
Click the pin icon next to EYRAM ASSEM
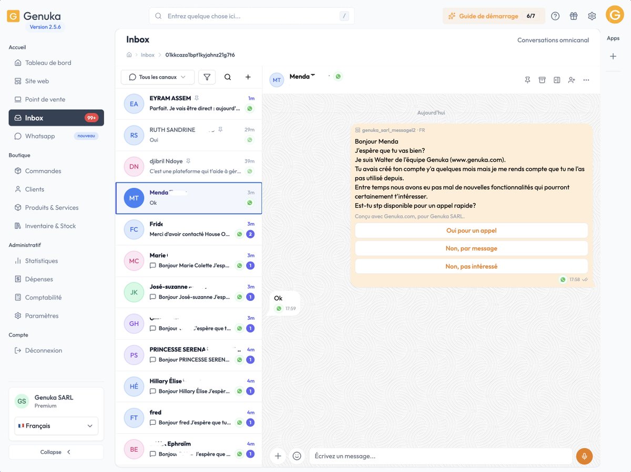click(x=197, y=98)
